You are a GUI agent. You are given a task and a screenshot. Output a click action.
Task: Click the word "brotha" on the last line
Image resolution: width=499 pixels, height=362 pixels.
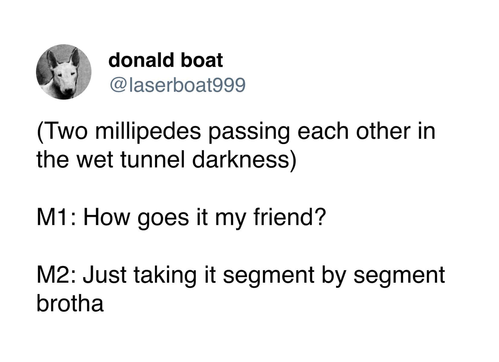click(x=70, y=303)
